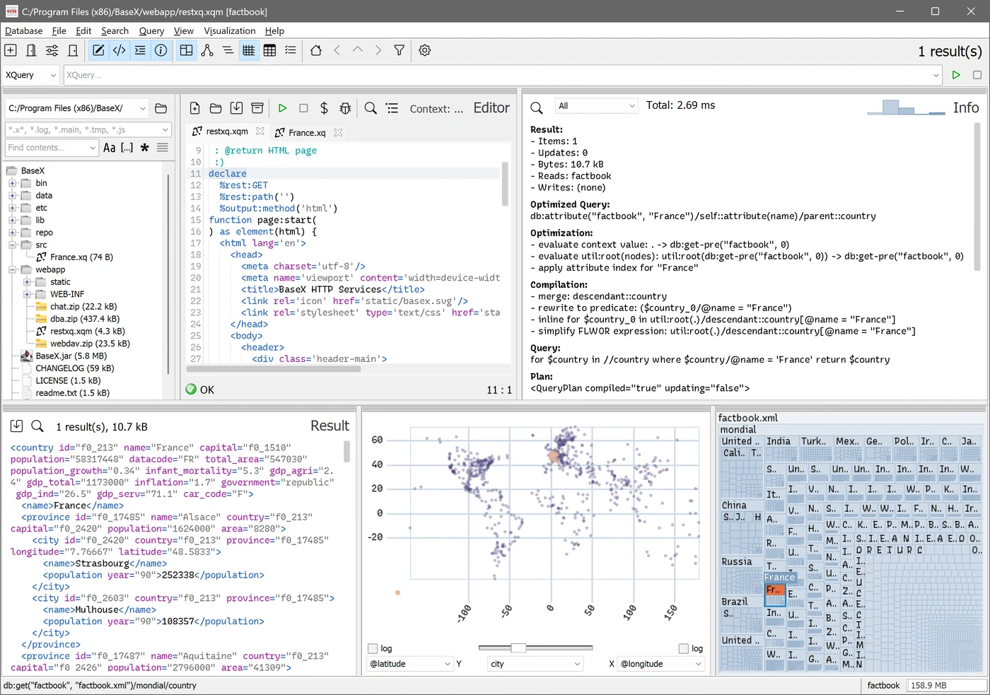Screen dimensions: 990x695
Task: Enable the Y-axis log checkbox
Action: click(x=373, y=648)
